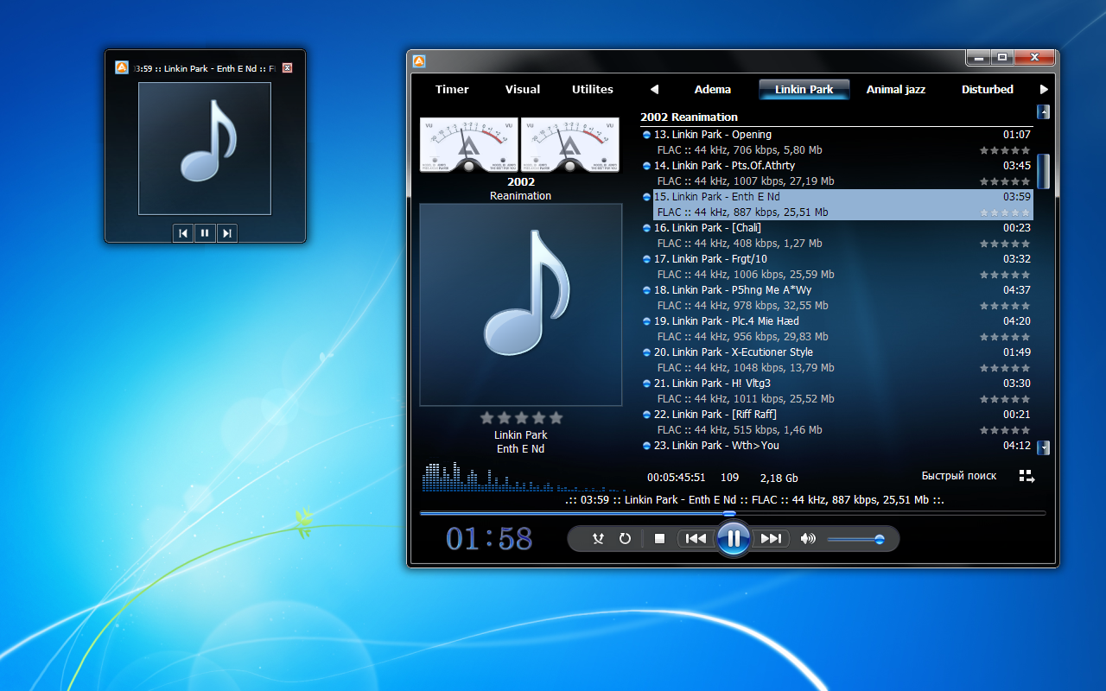Open the Visual tab

523,90
